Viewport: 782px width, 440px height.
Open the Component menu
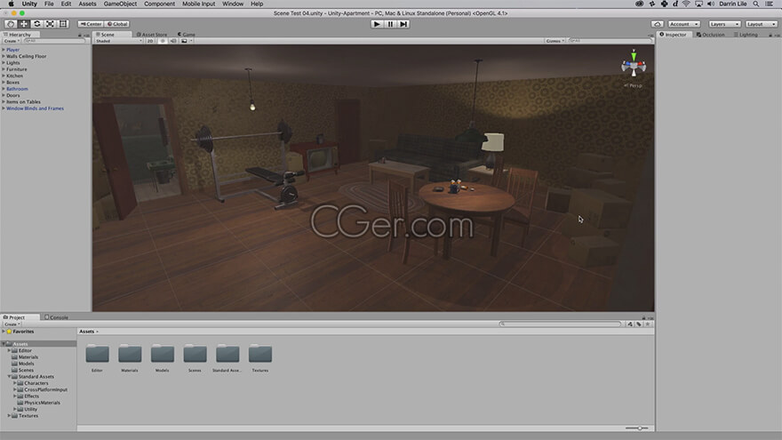coord(160,4)
